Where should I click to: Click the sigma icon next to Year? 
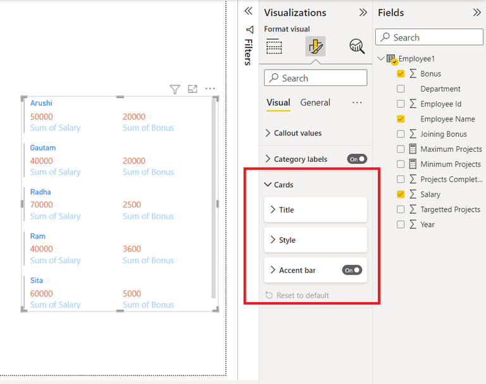pyautogui.click(x=413, y=225)
